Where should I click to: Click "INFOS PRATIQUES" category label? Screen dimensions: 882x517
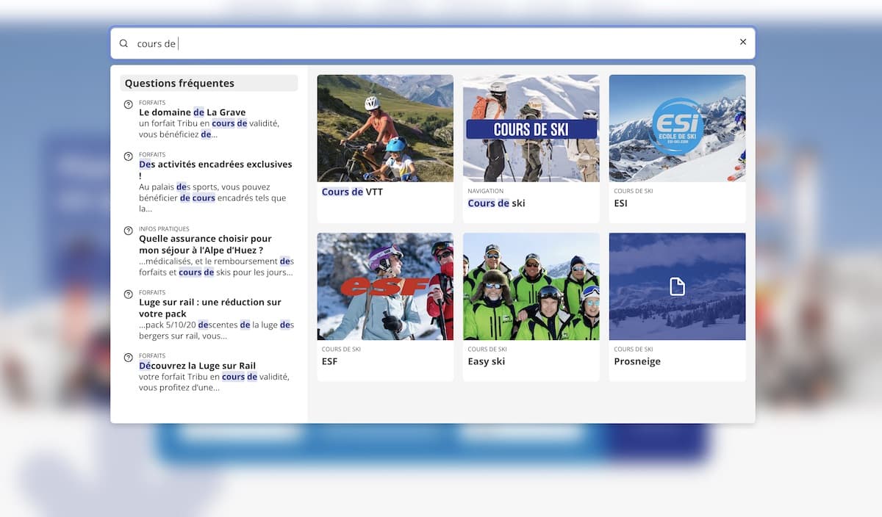tap(164, 229)
